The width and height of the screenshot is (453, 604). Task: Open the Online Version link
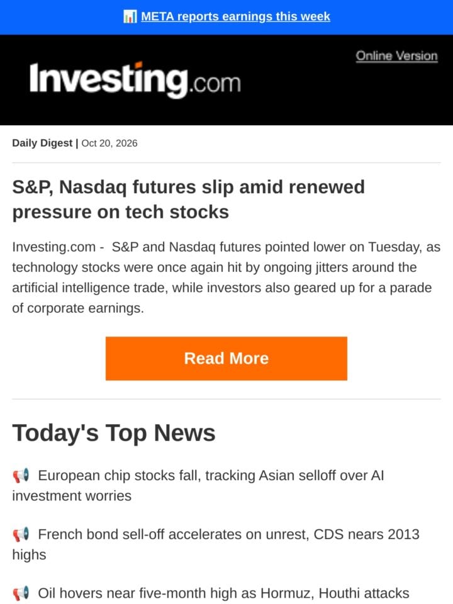coord(397,56)
